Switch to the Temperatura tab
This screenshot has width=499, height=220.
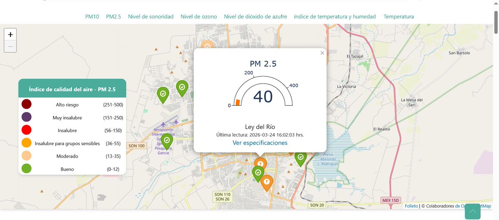pyautogui.click(x=399, y=17)
